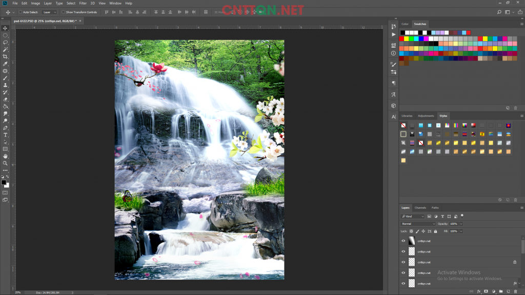
Task: Close the psd-6122.PSD document tab
Action: pyautogui.click(x=80, y=21)
